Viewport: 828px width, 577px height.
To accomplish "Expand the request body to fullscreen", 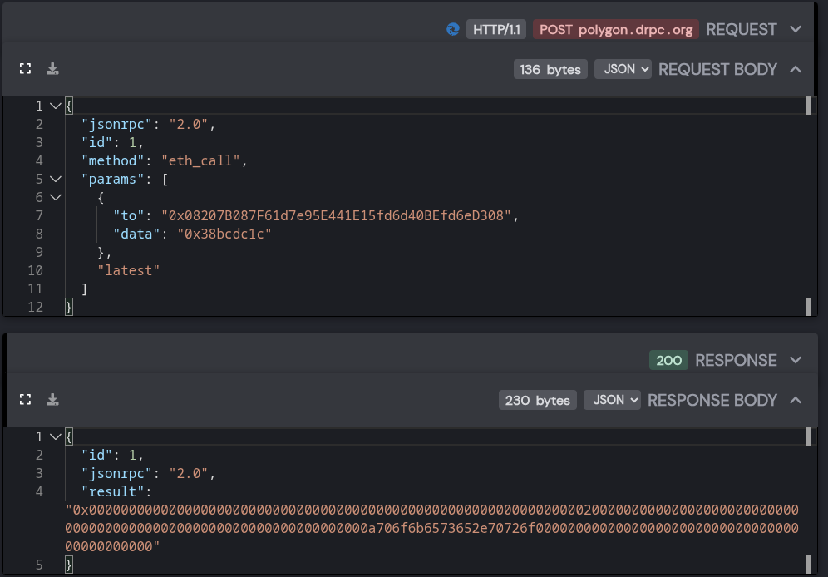I will (x=25, y=69).
